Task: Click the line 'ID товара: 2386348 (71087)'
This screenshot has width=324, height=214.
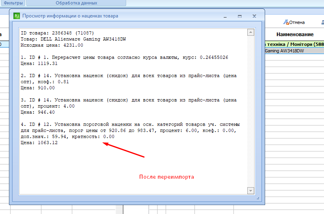Action: click(x=57, y=33)
